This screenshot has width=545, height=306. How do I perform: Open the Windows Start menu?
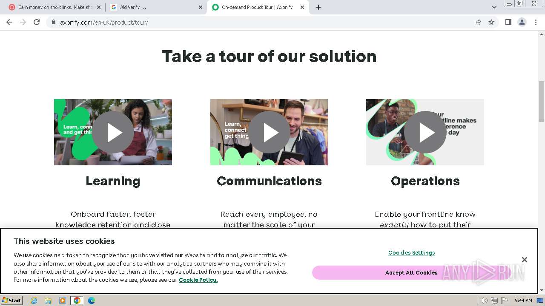click(x=12, y=300)
